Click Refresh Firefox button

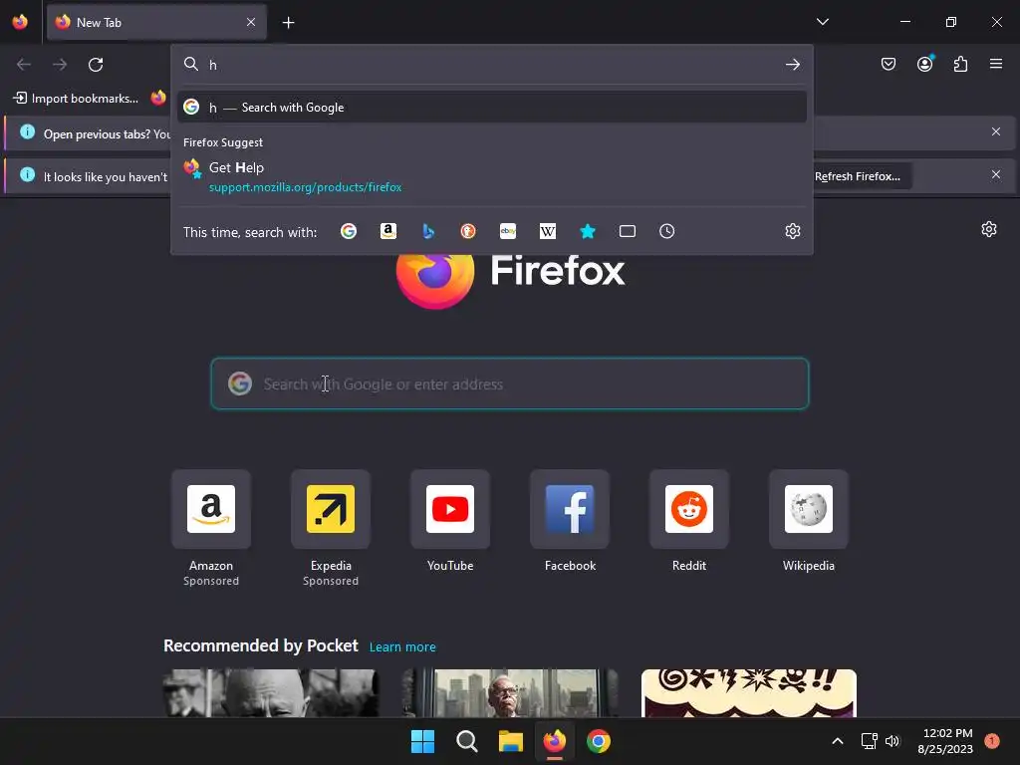point(860,176)
